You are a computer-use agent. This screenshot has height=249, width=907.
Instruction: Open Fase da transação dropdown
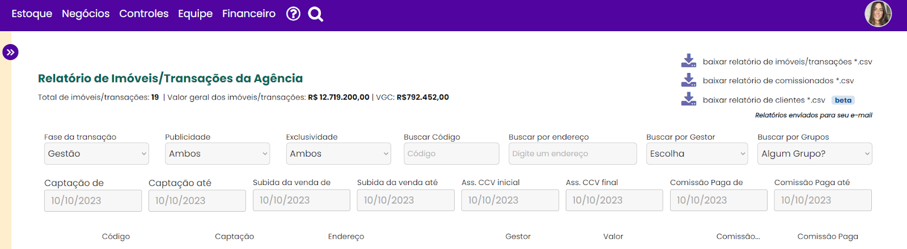click(96, 153)
